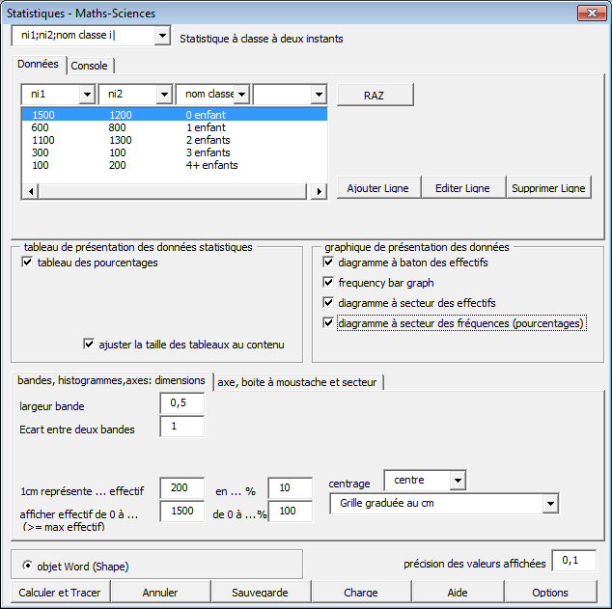Open the bandes, histogrammes, axes dimensions tab
The width and height of the screenshot is (612, 609).
coord(111,380)
